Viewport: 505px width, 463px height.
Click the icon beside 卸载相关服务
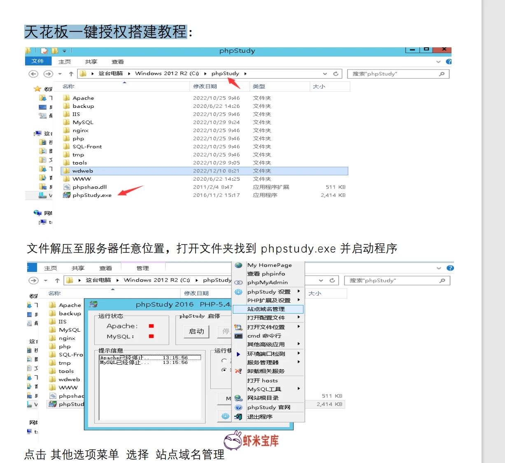238,371
